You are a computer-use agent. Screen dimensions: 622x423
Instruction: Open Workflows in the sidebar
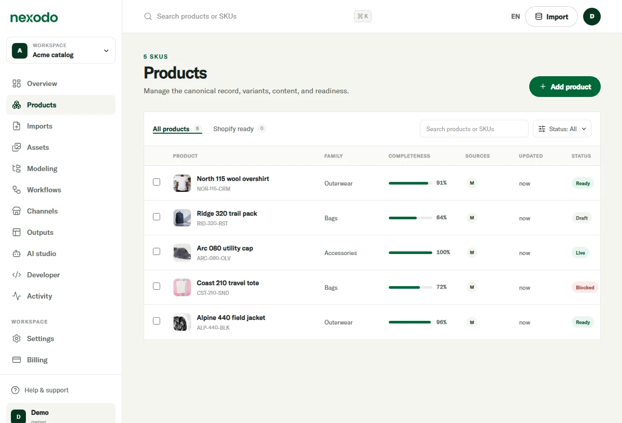(x=61, y=190)
